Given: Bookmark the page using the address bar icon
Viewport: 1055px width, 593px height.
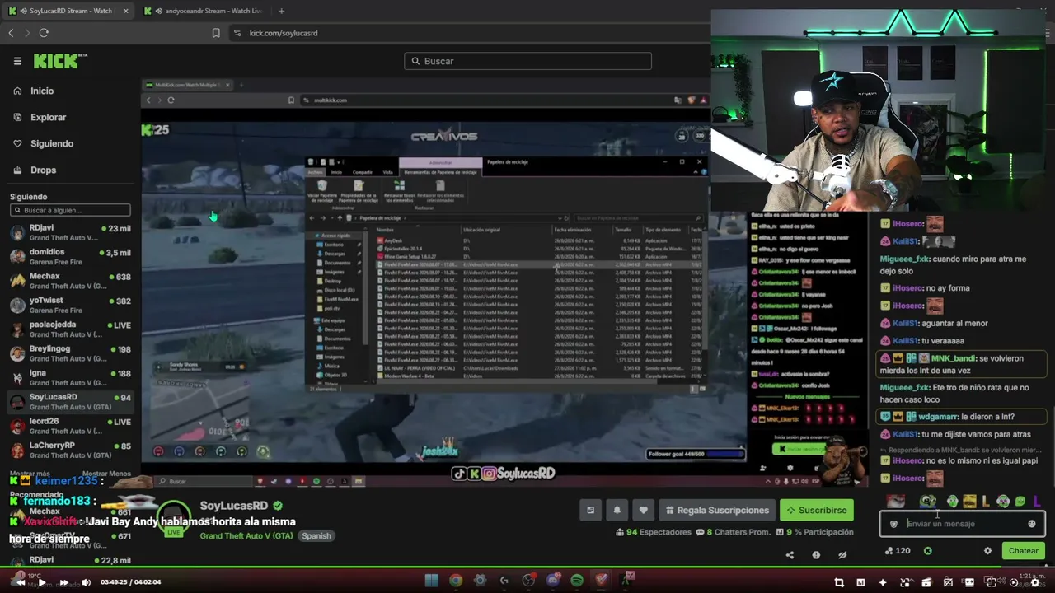Looking at the screenshot, I should [x=216, y=33].
